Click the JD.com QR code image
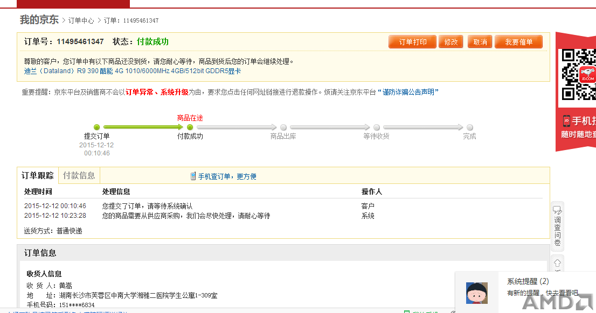This screenshot has width=596, height=313. point(579,75)
